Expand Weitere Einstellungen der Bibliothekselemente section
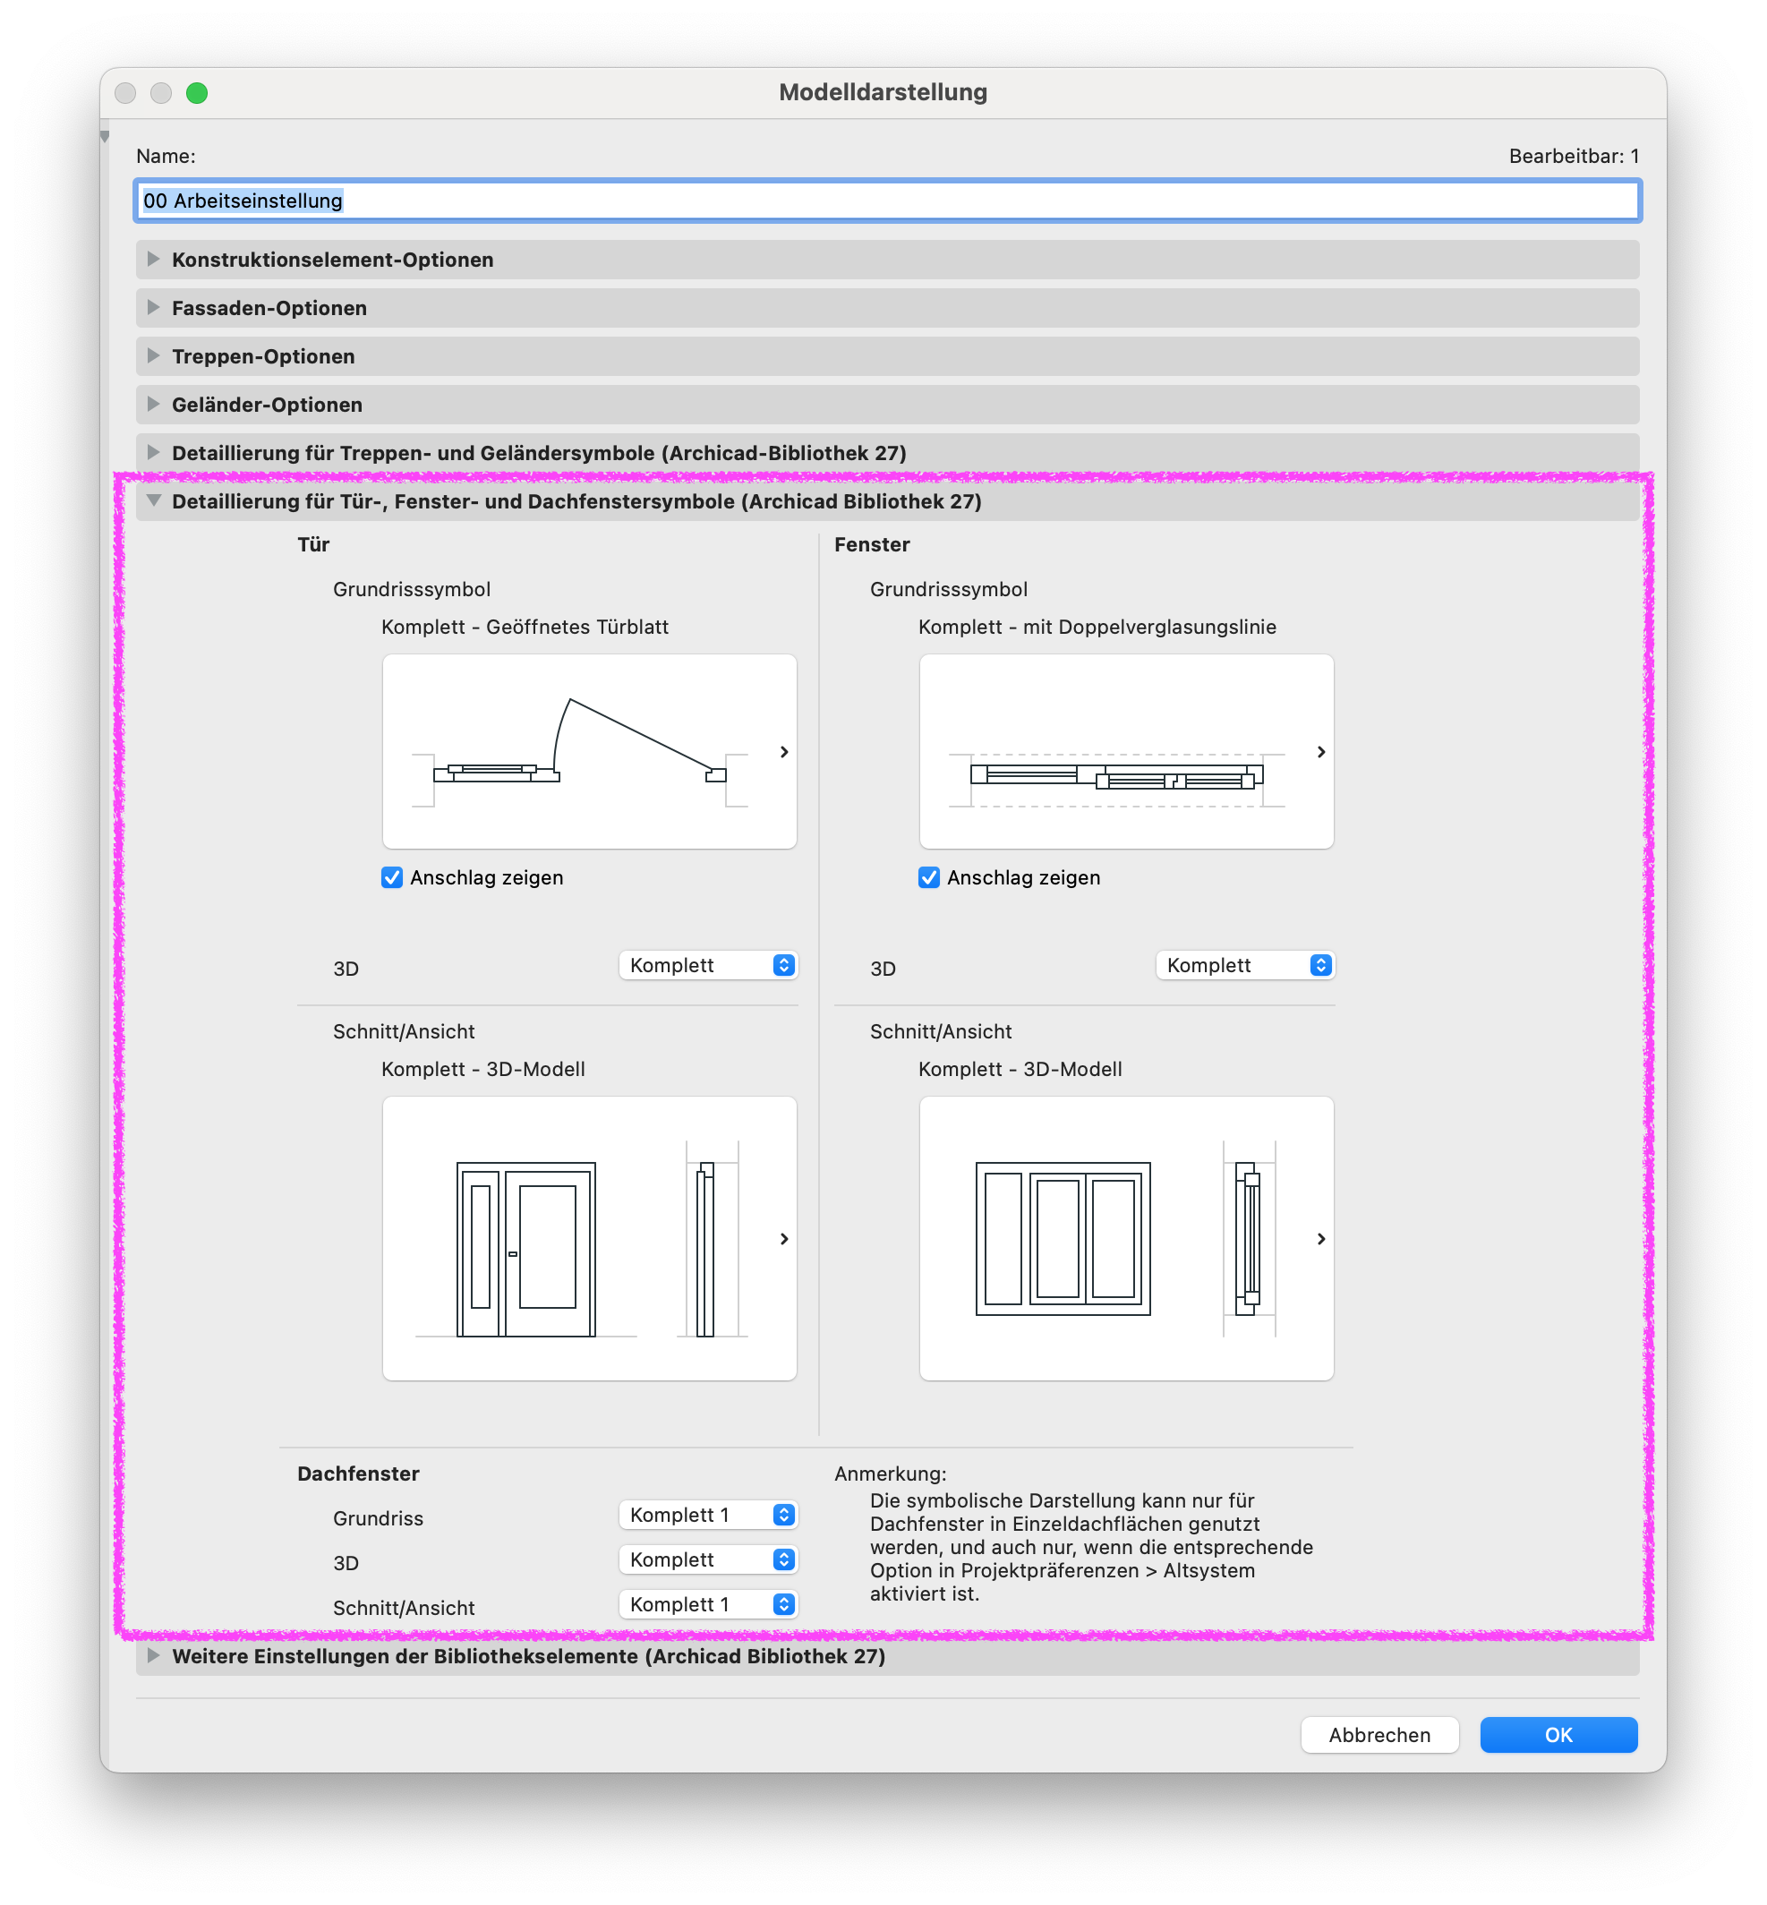The height and width of the screenshot is (1905, 1767). pyautogui.click(x=886, y=1656)
